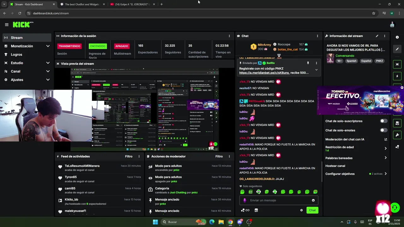
Task: Click Hostear canal option
Action: pos(335,166)
